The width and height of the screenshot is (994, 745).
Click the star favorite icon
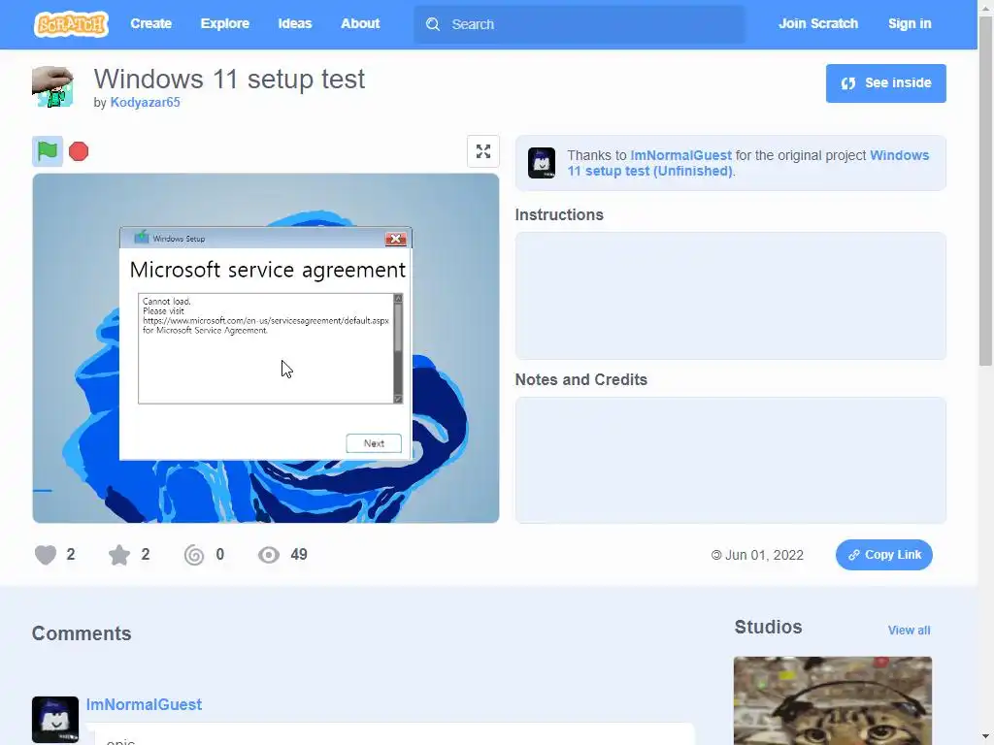tap(119, 555)
